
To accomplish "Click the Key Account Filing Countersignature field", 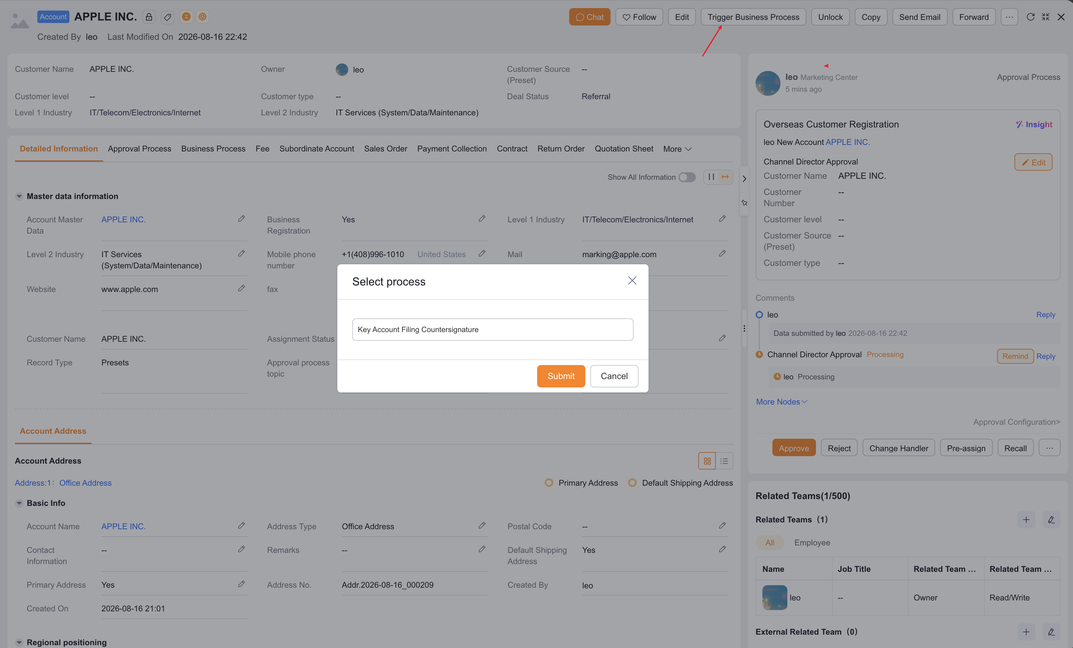I will [493, 329].
